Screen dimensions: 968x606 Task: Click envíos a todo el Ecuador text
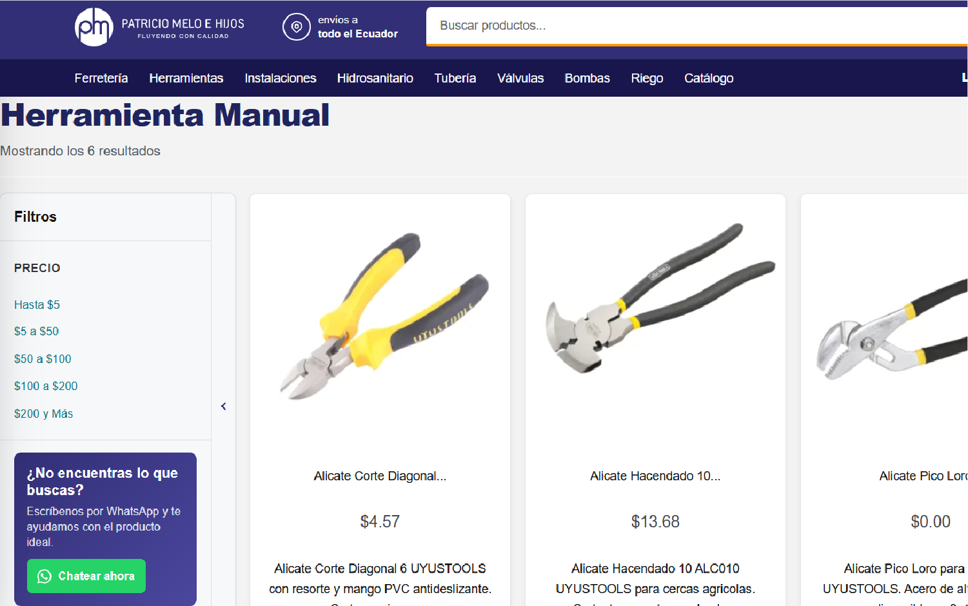tap(358, 27)
